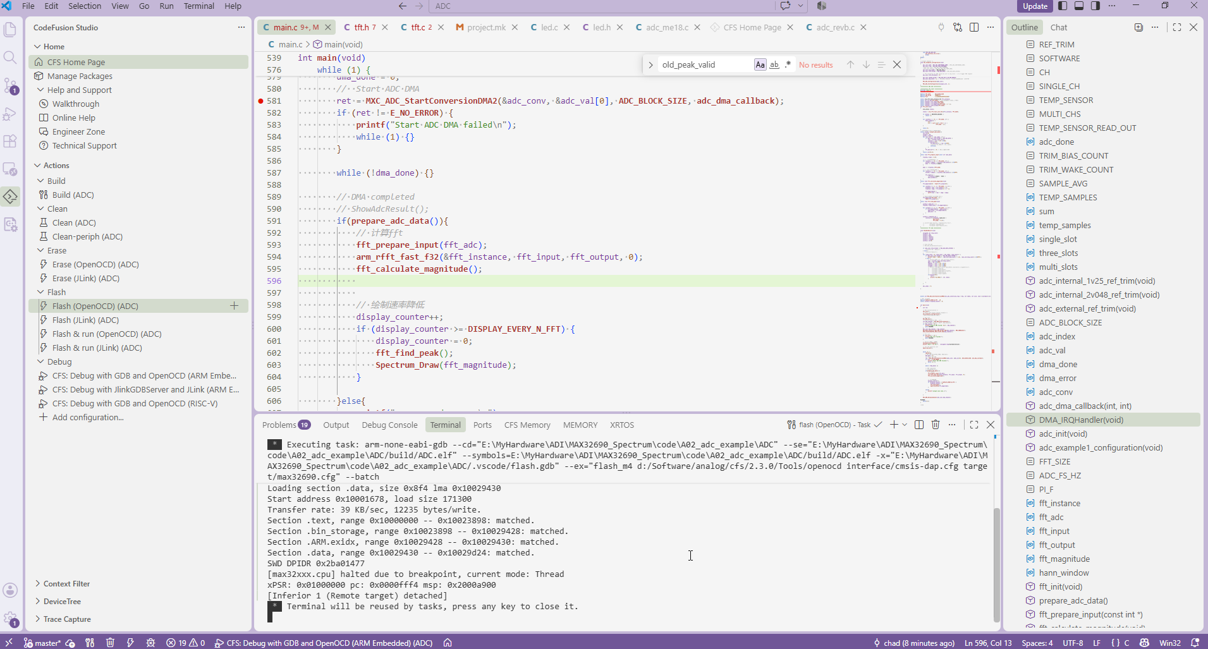Click the terminal panel vertical scrollbar

996,564
